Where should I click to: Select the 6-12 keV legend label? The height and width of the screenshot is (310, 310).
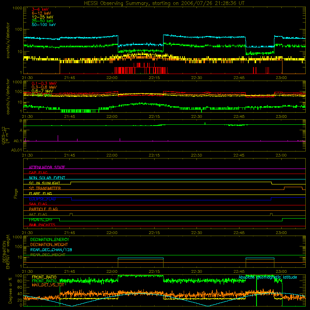point(41,13)
